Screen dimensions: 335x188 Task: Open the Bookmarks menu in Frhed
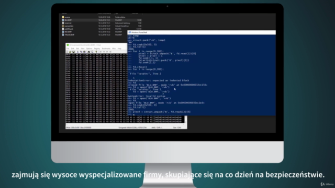(x=106, y=49)
